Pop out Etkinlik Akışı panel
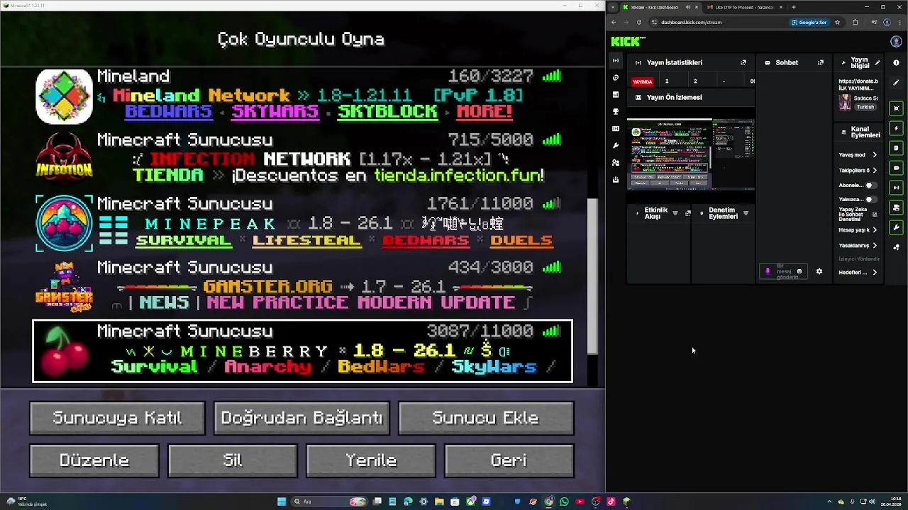 click(687, 213)
